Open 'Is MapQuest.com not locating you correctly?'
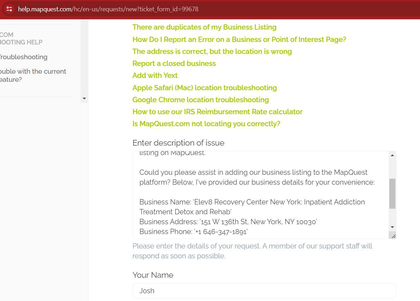The width and height of the screenshot is (420, 301). (x=206, y=124)
